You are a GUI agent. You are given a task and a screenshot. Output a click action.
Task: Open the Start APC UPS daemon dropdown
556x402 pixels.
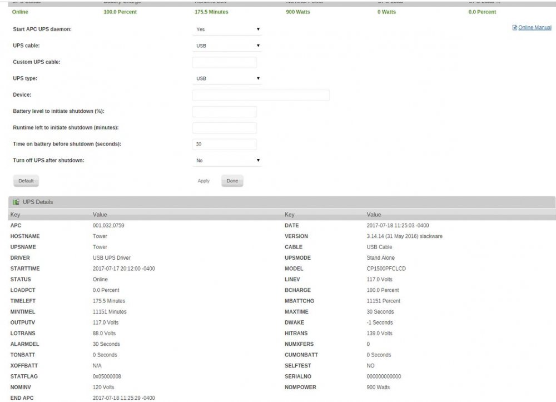coord(227,29)
